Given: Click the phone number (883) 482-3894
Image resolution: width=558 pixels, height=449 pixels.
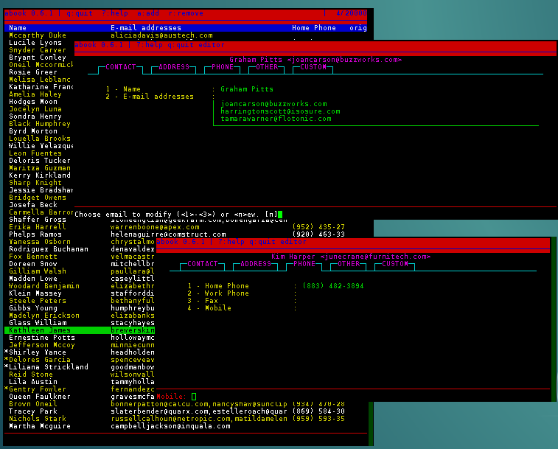Looking at the screenshot, I should (x=333, y=286).
